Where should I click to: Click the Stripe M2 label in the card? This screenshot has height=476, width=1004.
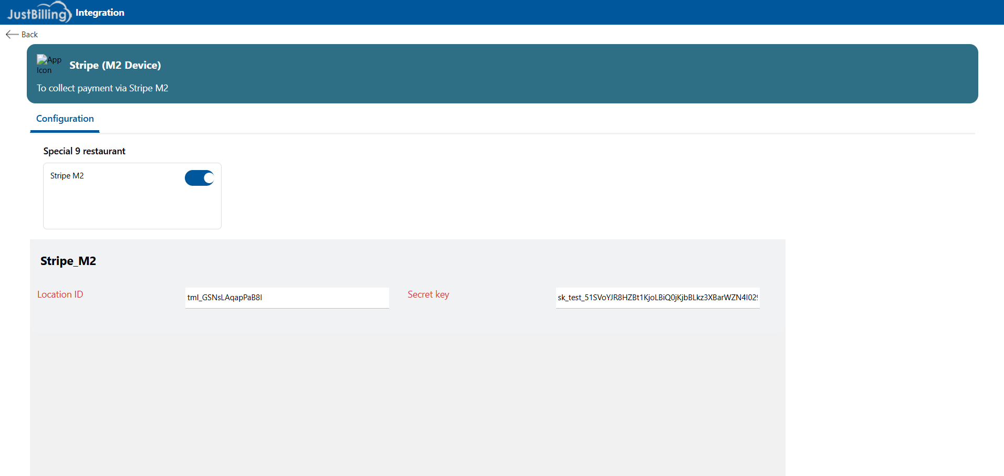click(x=67, y=176)
